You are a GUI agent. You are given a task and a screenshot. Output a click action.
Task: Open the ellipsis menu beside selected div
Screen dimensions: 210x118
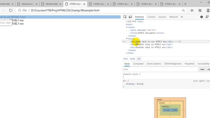(x=124, y=42)
